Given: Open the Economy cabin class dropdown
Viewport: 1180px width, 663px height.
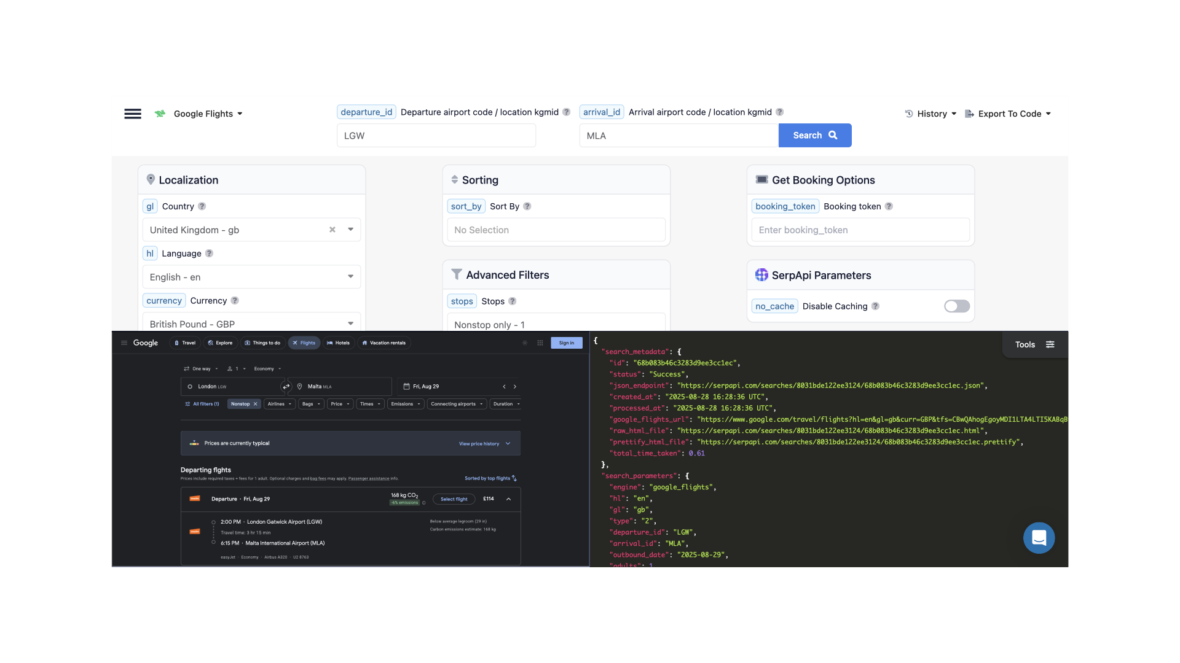Looking at the screenshot, I should tap(267, 368).
